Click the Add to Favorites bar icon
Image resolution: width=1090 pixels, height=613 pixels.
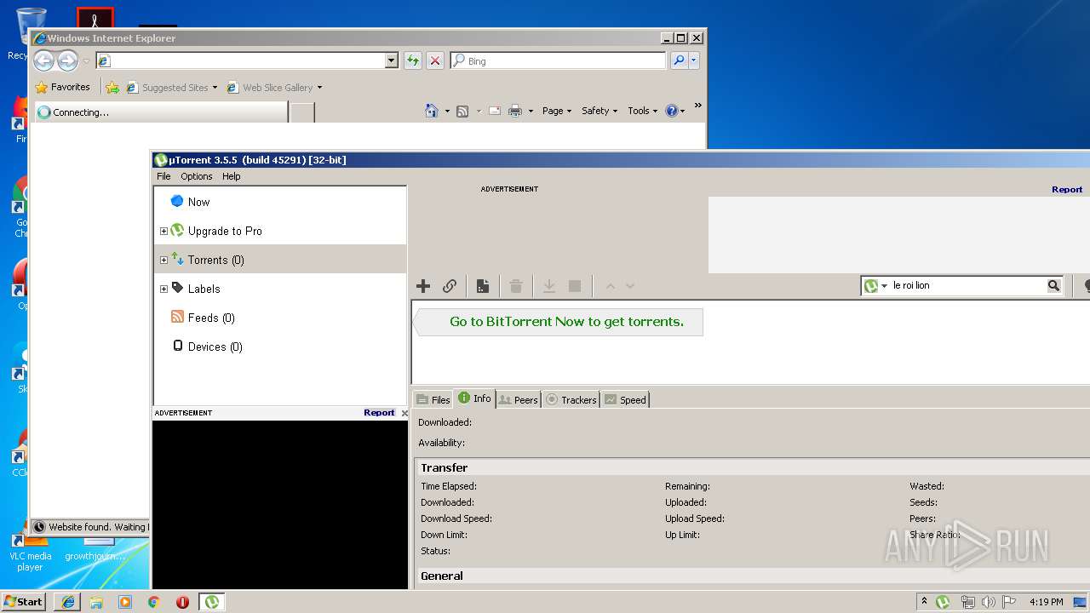pos(112,87)
